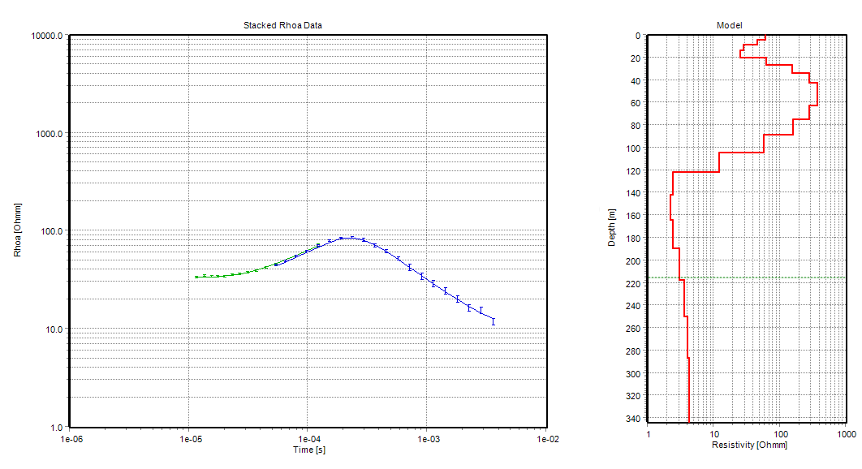The height and width of the screenshot is (469, 862).
Task: Click the 'Model' plot title
Action: point(729,25)
